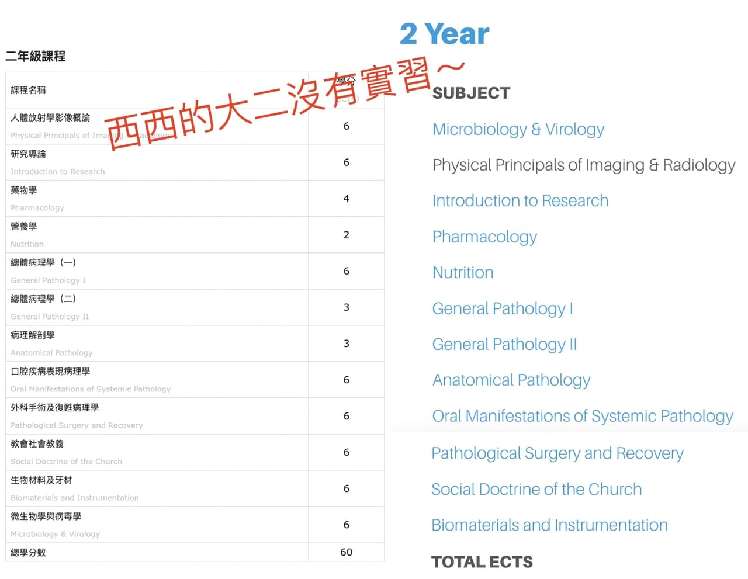Click credit value 6 in 總體病理學（一）row

pos(347,271)
